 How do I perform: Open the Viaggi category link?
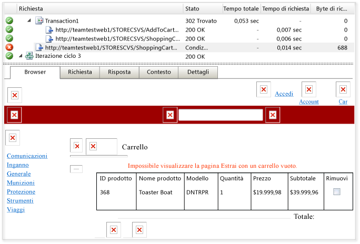point(16,210)
